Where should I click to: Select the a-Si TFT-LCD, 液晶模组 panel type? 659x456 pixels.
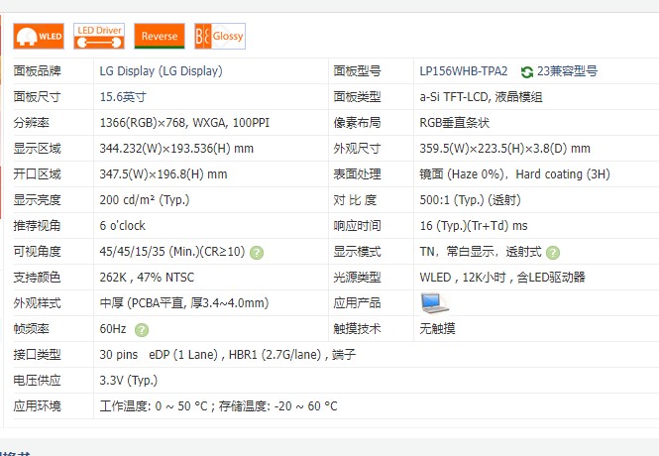coord(481,97)
